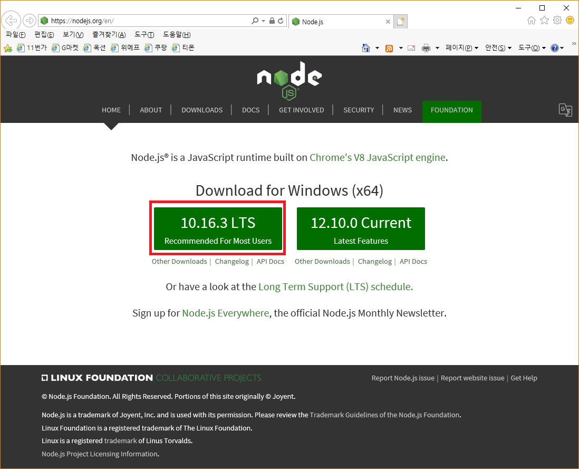The height and width of the screenshot is (469, 579).
Task: Open address bar search dropdown arrow
Action: [x=263, y=21]
